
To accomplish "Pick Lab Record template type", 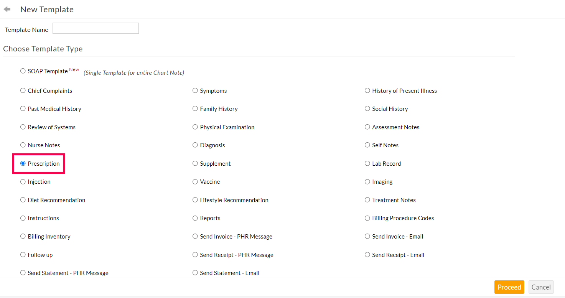I will 367,163.
